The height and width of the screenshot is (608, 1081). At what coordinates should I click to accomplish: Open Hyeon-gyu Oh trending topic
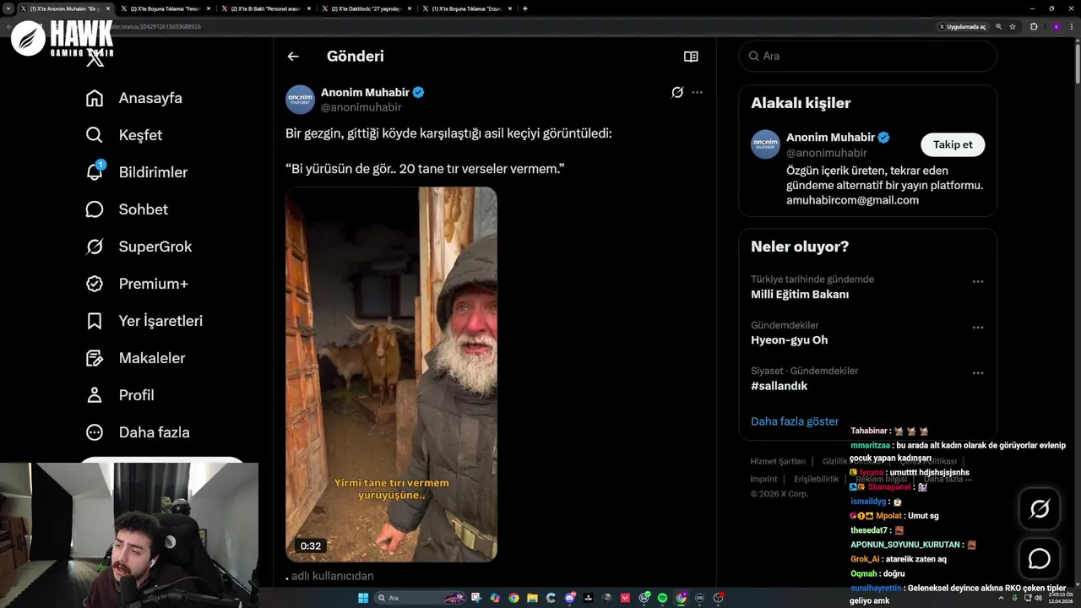(789, 340)
